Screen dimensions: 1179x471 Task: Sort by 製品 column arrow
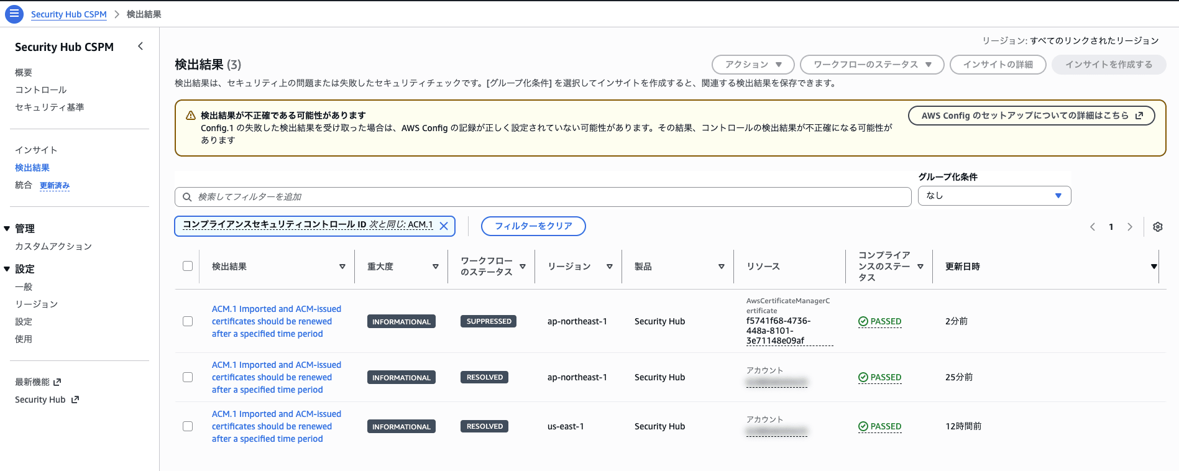[722, 267]
